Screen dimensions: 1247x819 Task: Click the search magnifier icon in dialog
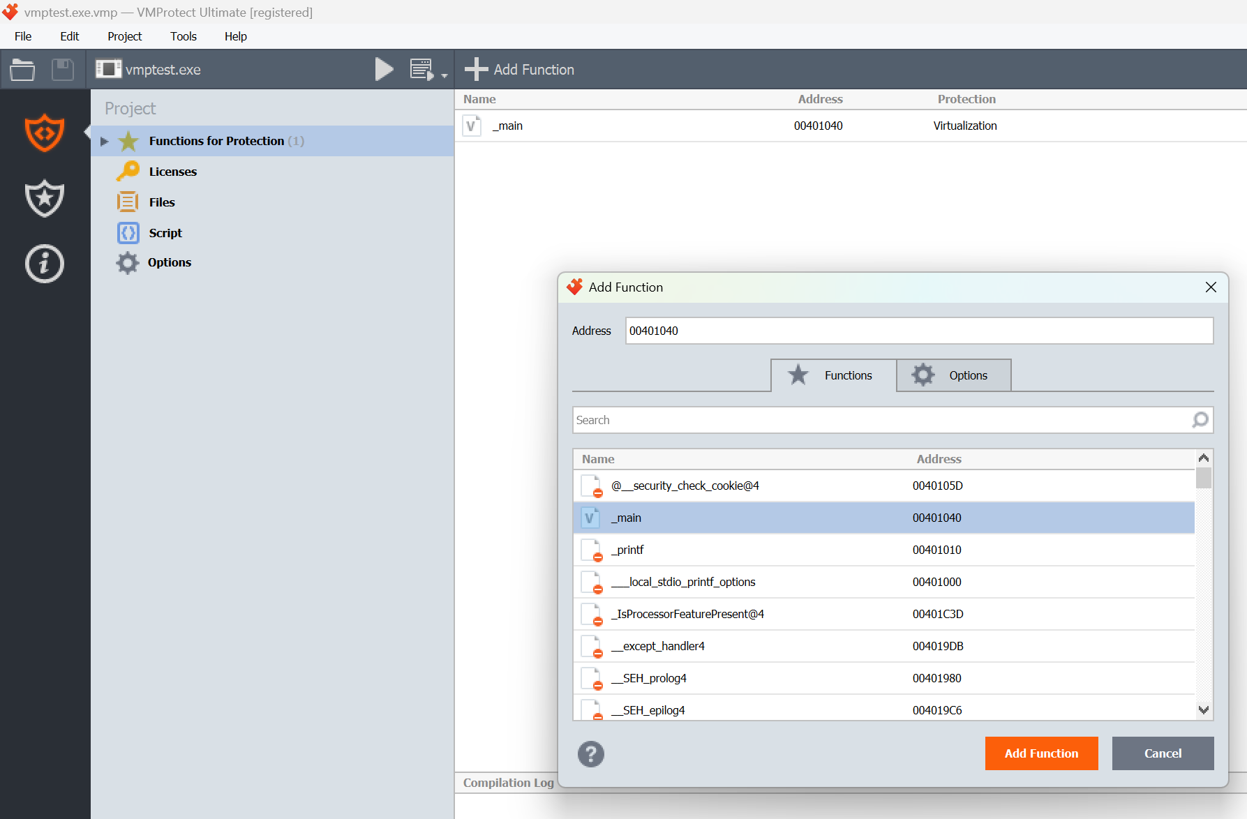[x=1200, y=420]
